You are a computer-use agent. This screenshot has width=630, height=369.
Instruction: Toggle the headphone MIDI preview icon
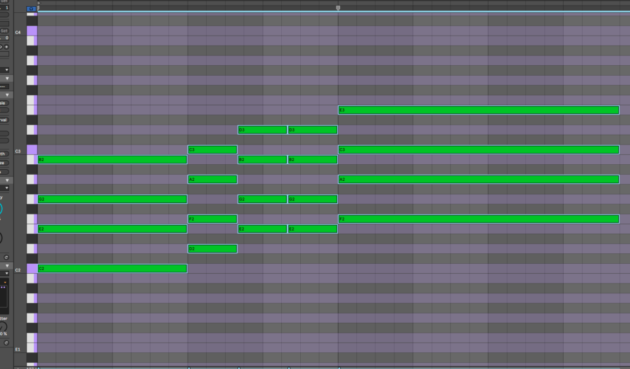click(32, 9)
